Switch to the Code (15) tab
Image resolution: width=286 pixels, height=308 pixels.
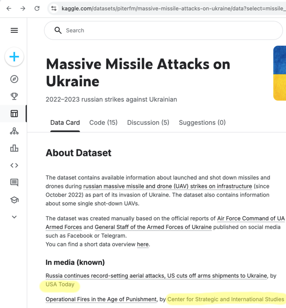103,123
